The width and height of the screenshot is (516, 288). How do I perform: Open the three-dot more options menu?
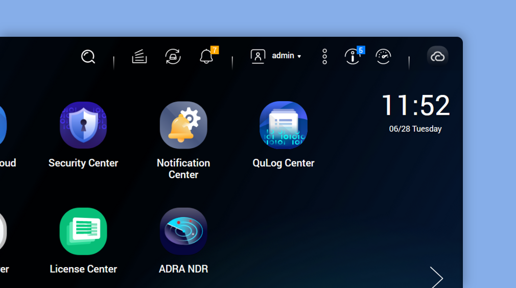[324, 57]
